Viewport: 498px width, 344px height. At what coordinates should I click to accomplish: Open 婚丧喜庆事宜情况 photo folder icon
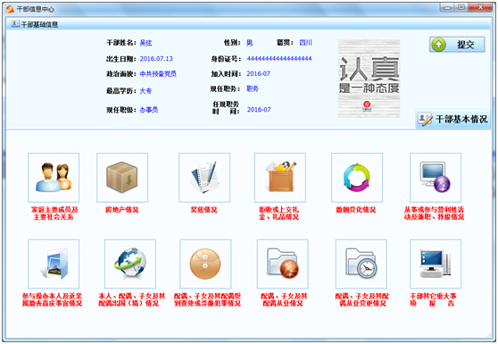[54, 264]
